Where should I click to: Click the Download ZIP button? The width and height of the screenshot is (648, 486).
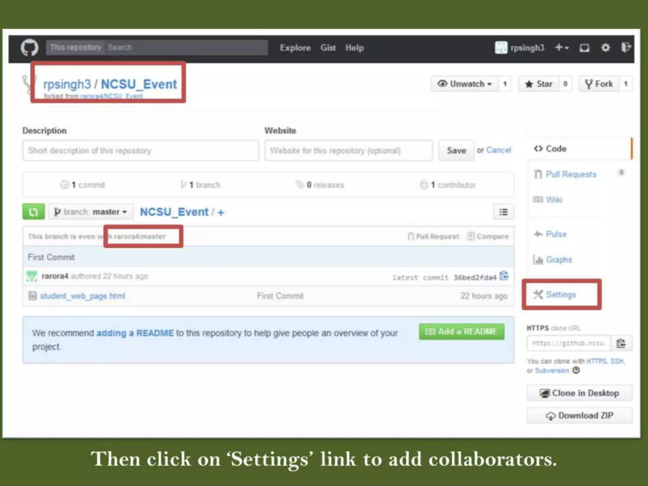coord(579,415)
